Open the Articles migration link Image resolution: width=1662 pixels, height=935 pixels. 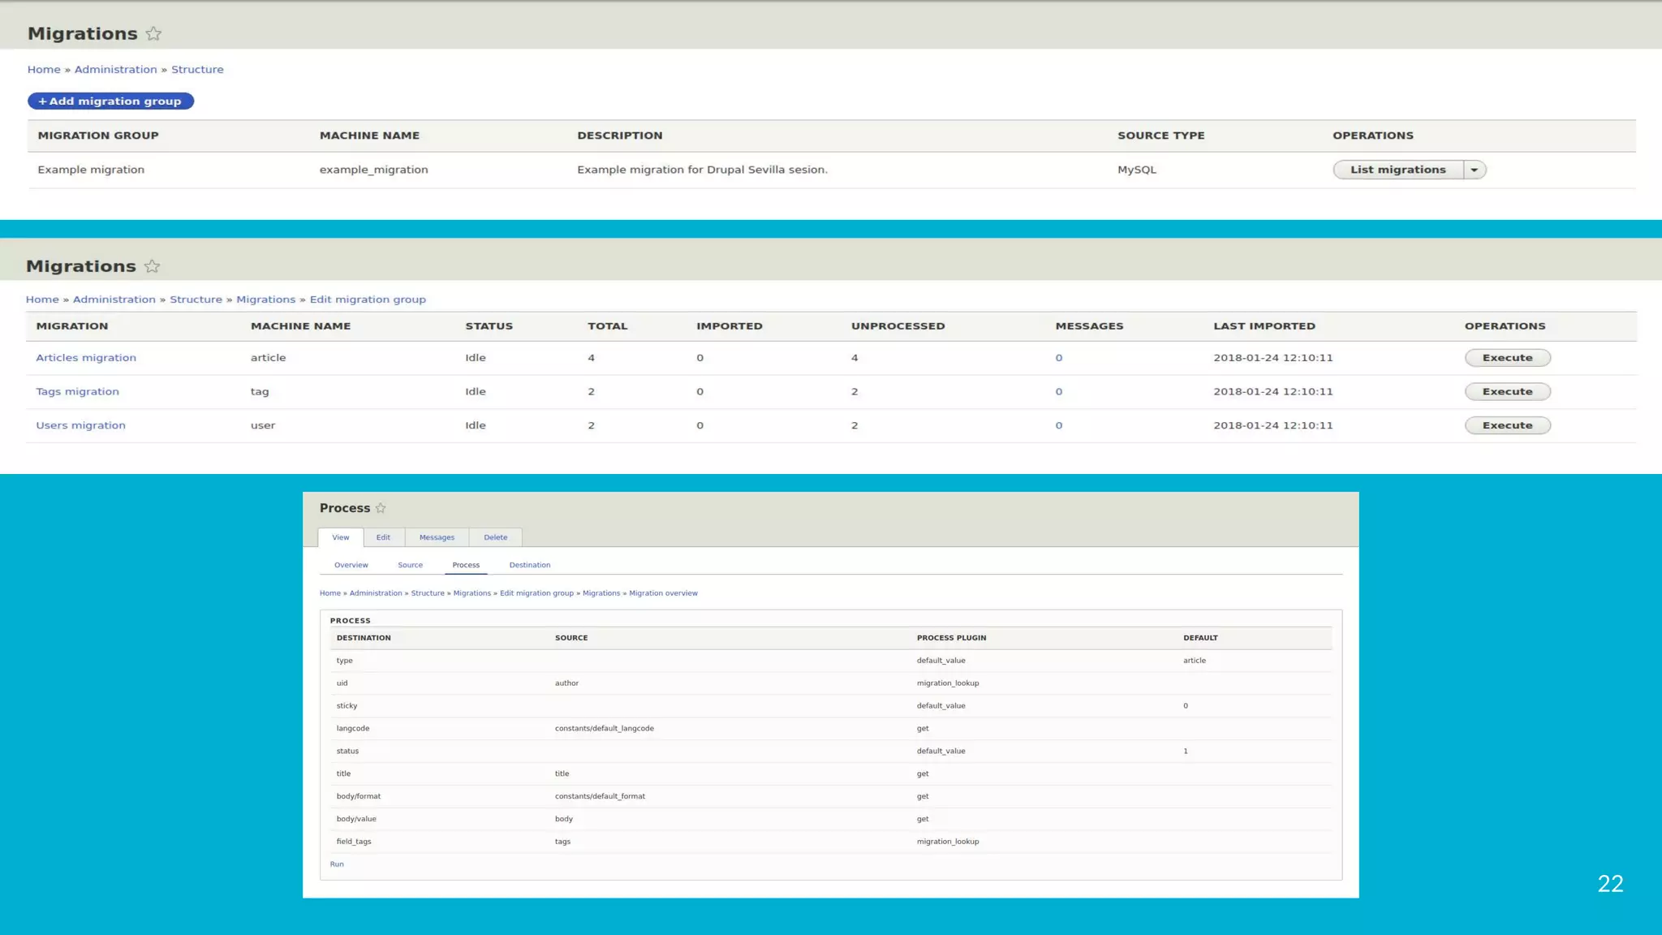coord(86,358)
